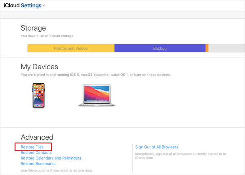Open the Restore Files link
The height and width of the screenshot is (175, 245).
(32, 147)
